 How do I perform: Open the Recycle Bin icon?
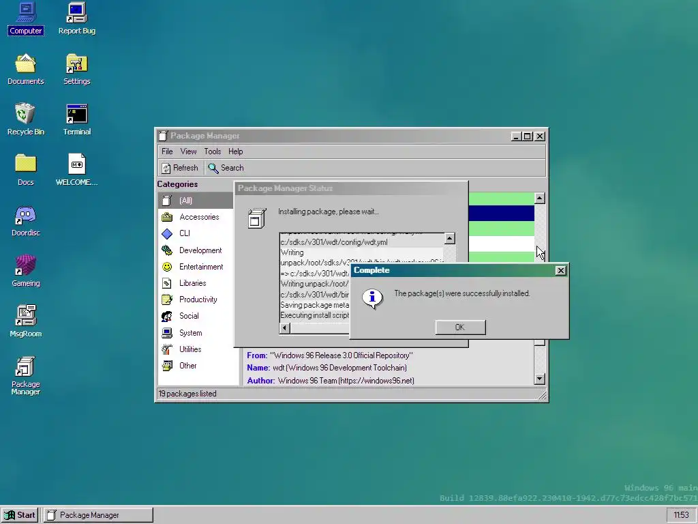pos(25,119)
